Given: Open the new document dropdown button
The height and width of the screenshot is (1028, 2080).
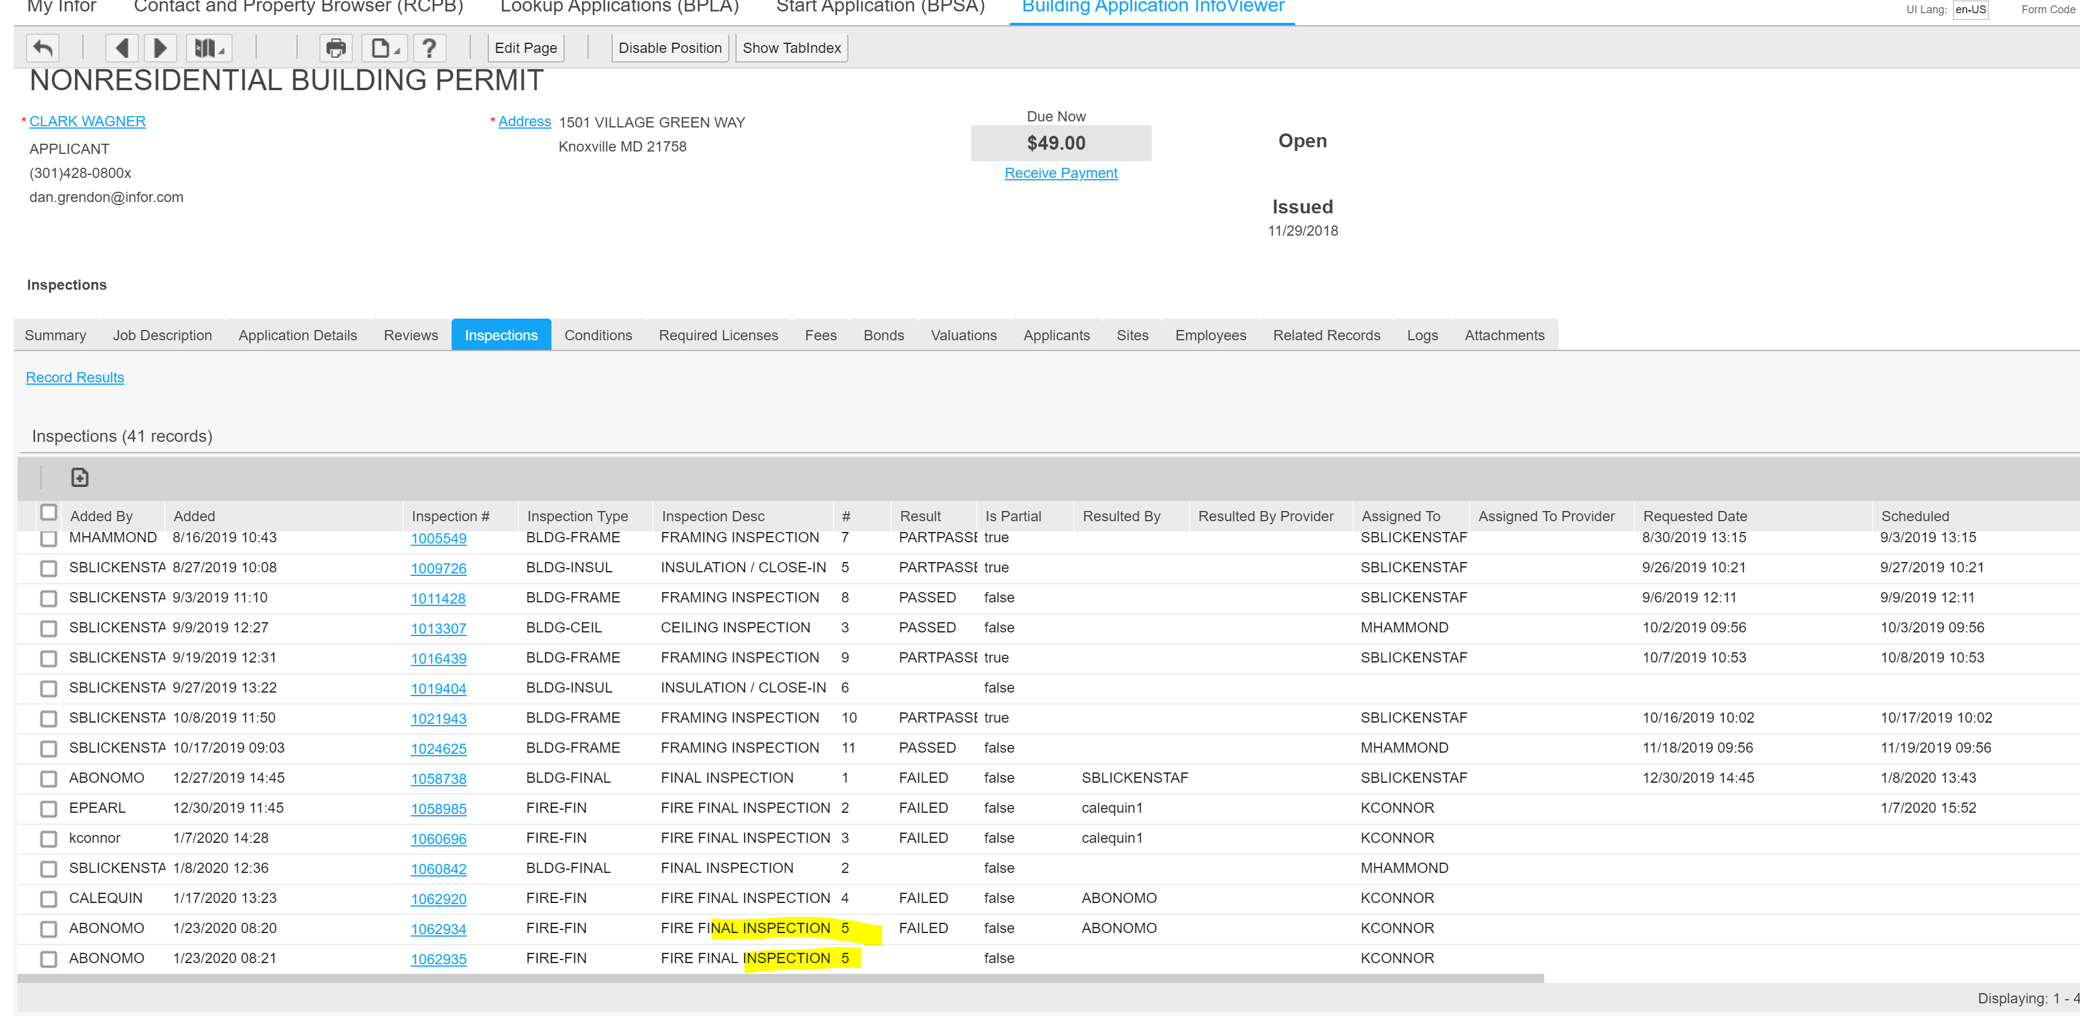Looking at the screenshot, I should click(x=384, y=49).
